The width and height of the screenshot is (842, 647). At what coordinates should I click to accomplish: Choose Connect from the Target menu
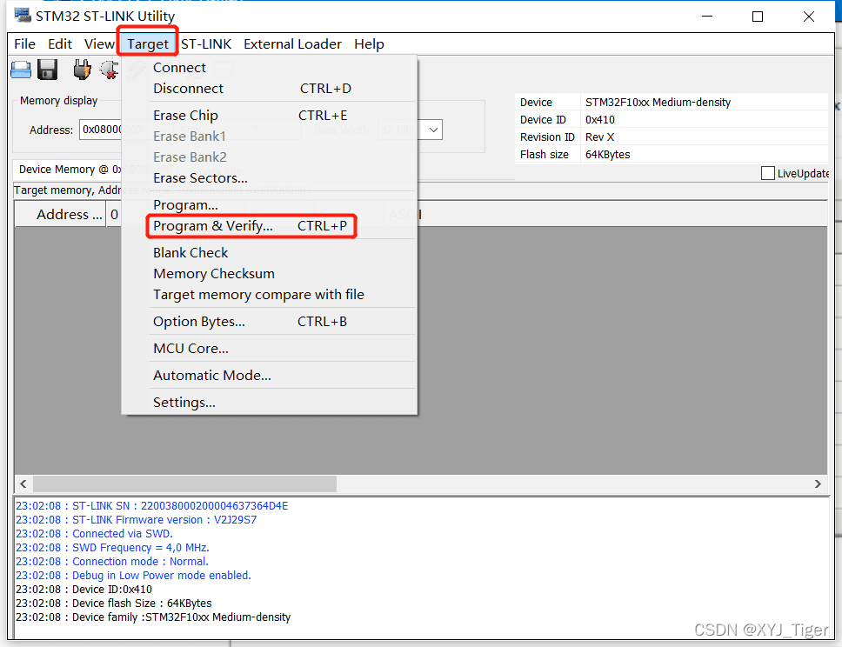click(270, 68)
